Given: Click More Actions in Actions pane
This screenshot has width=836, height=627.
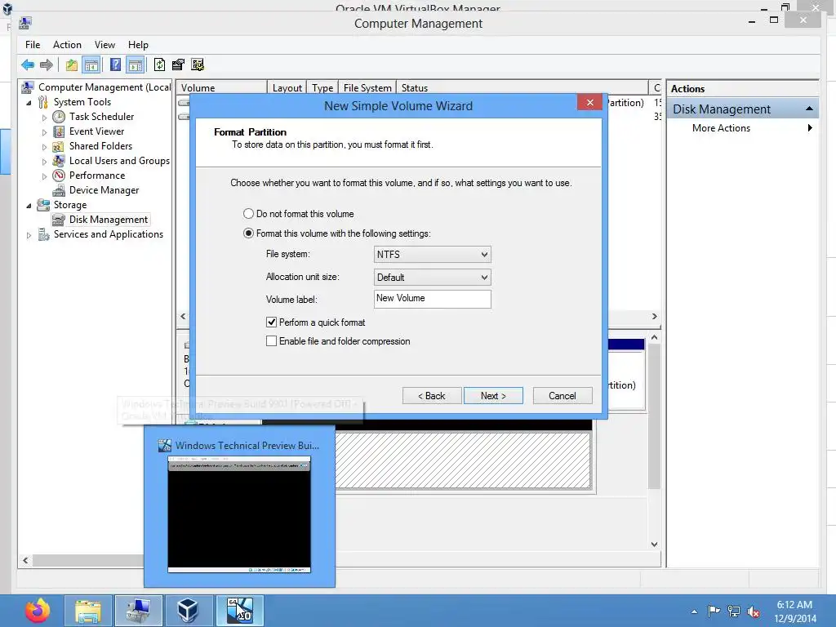Looking at the screenshot, I should point(721,128).
